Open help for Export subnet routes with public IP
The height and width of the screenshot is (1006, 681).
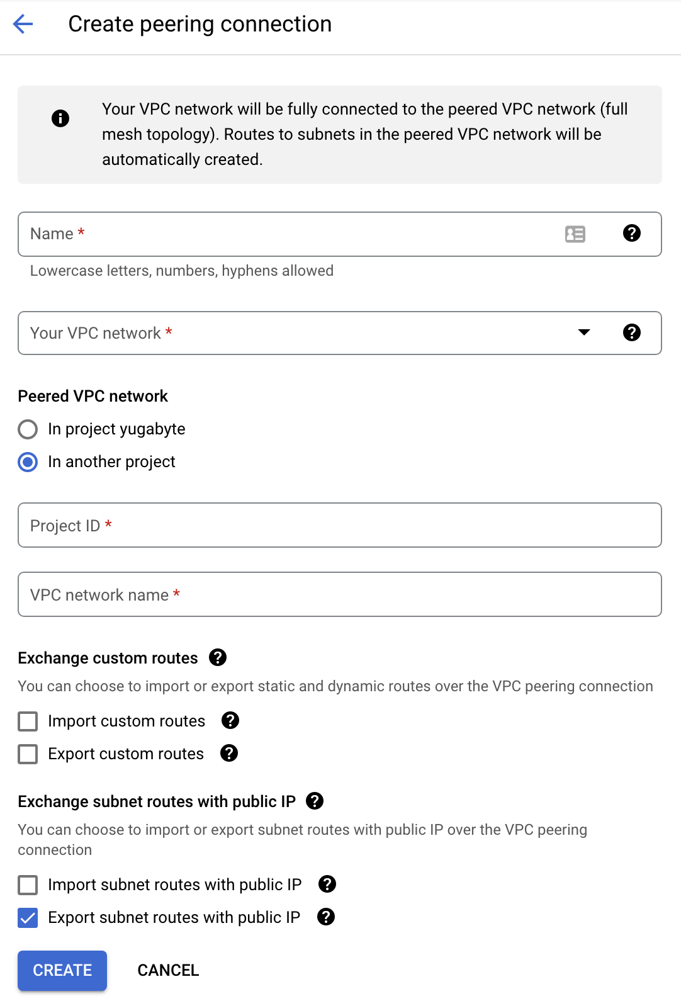(327, 917)
